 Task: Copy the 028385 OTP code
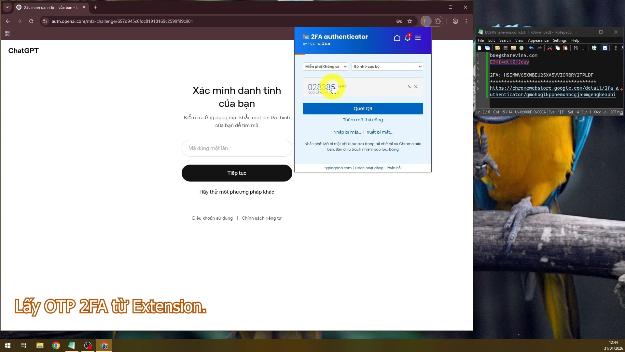pyautogui.click(x=321, y=87)
